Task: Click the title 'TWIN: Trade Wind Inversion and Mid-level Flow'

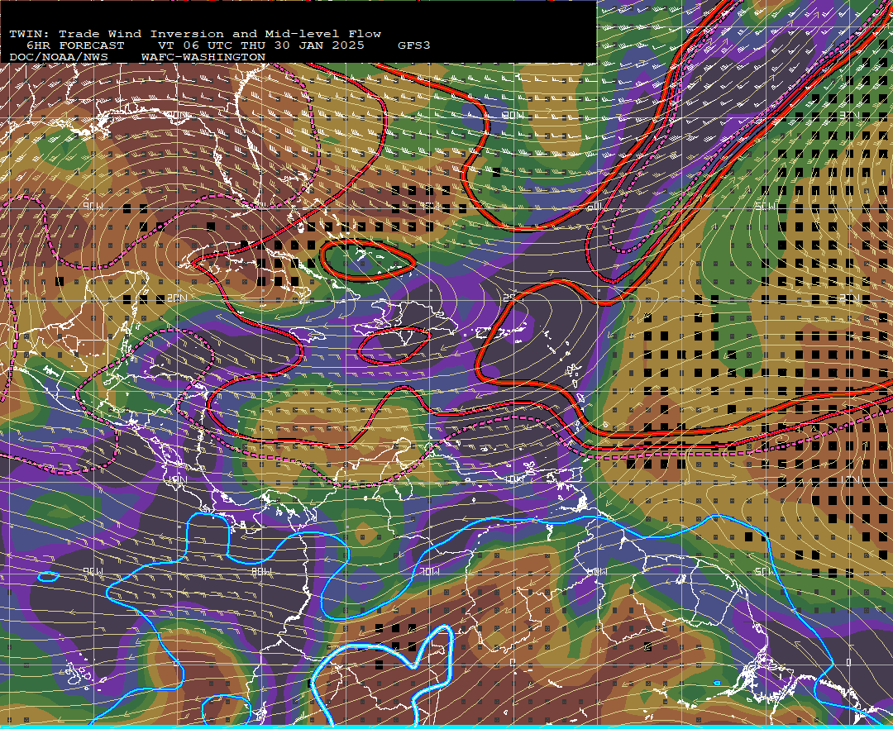Action: coord(195,34)
